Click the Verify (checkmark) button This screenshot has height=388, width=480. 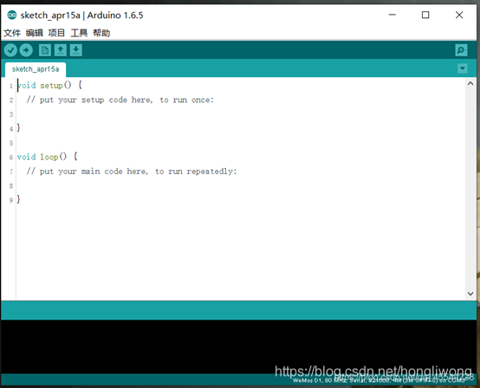click(x=10, y=50)
